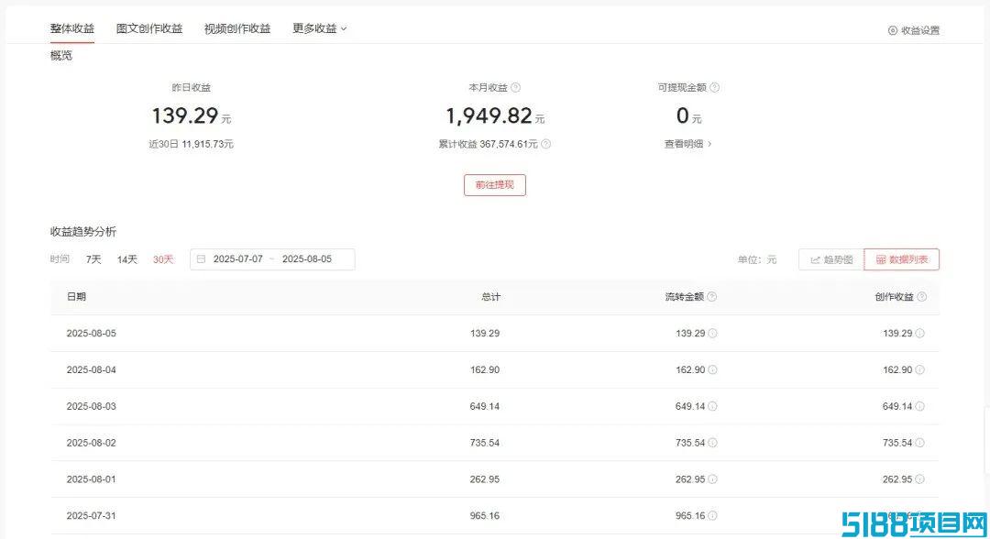Select 7天 time range
This screenshot has height=539, width=990.
[93, 259]
